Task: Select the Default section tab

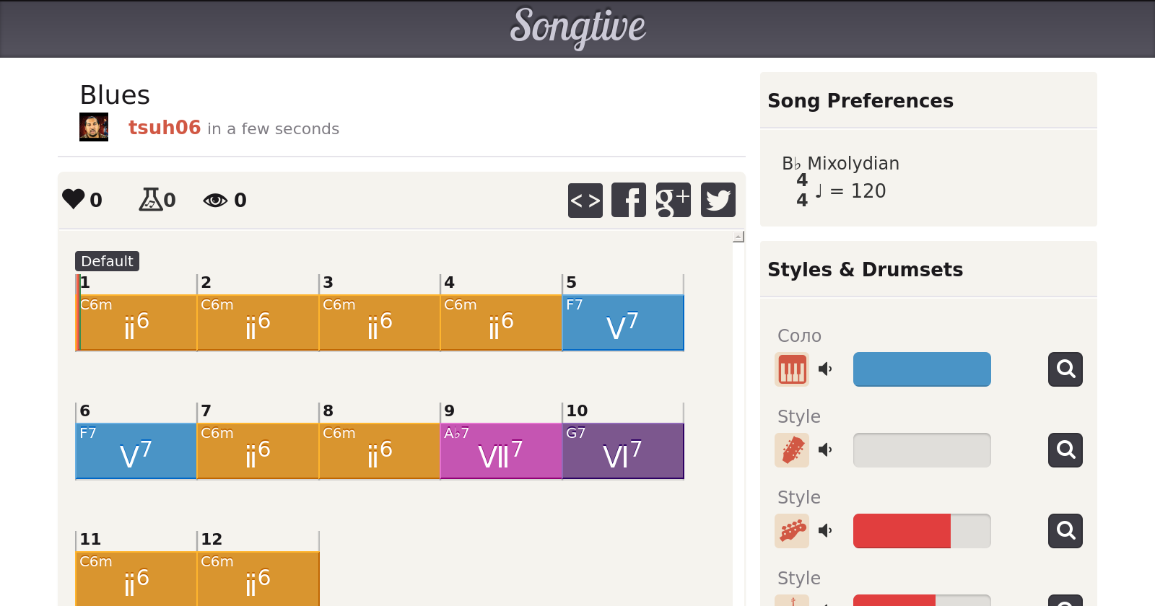Action: (107, 261)
